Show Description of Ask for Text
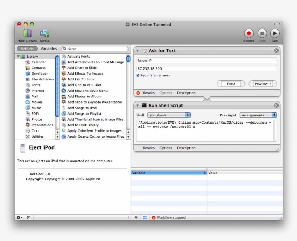 click(186, 93)
